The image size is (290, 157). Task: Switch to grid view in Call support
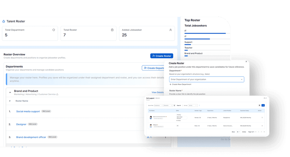(x=260, y=105)
